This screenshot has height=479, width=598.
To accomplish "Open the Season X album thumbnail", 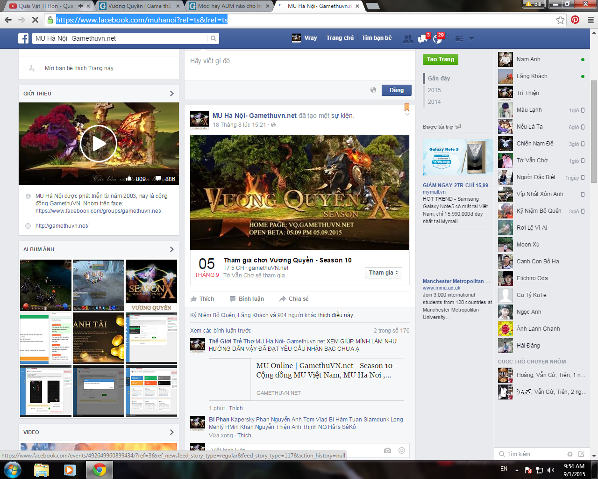I will (x=151, y=285).
